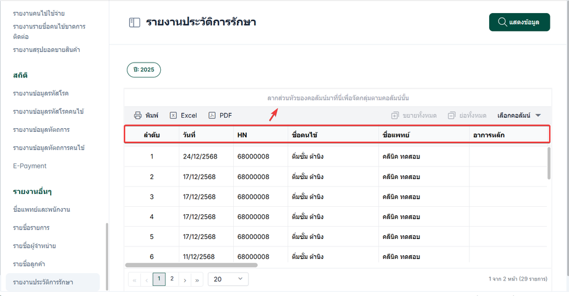The image size is (569, 296).
Task: Click the date 24/12/2568 in row 1
Action: tap(200, 157)
